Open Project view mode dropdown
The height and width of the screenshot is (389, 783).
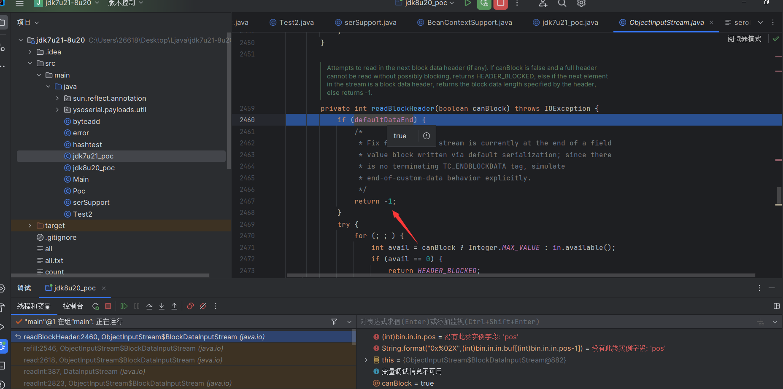pos(28,22)
